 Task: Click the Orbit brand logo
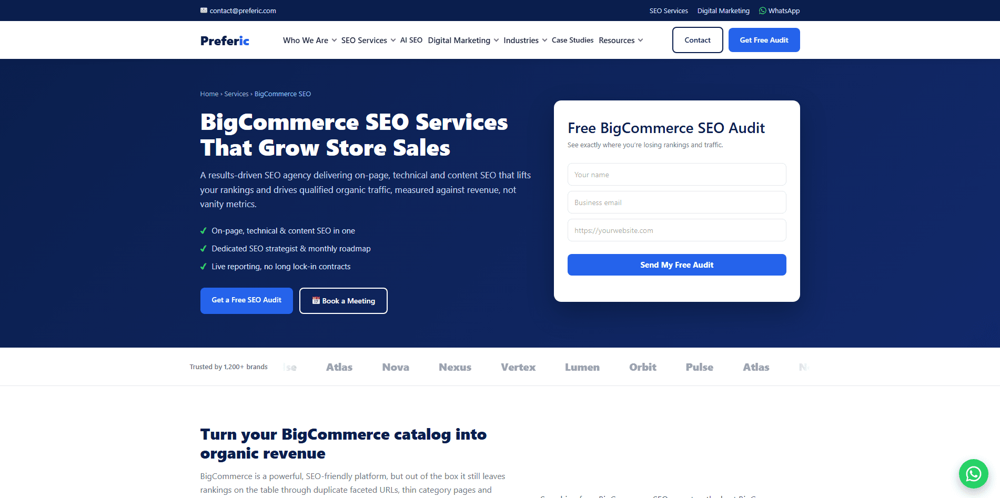(643, 367)
